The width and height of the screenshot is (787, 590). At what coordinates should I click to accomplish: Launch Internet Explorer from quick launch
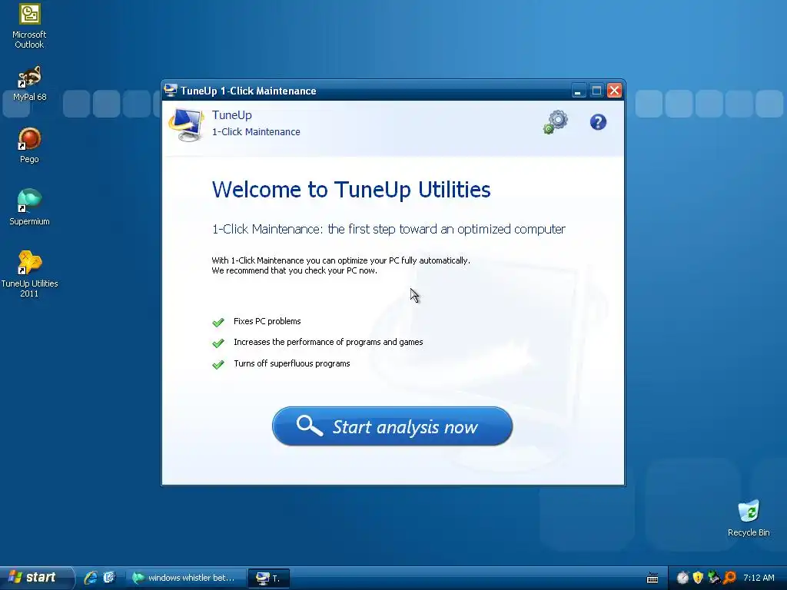(91, 578)
